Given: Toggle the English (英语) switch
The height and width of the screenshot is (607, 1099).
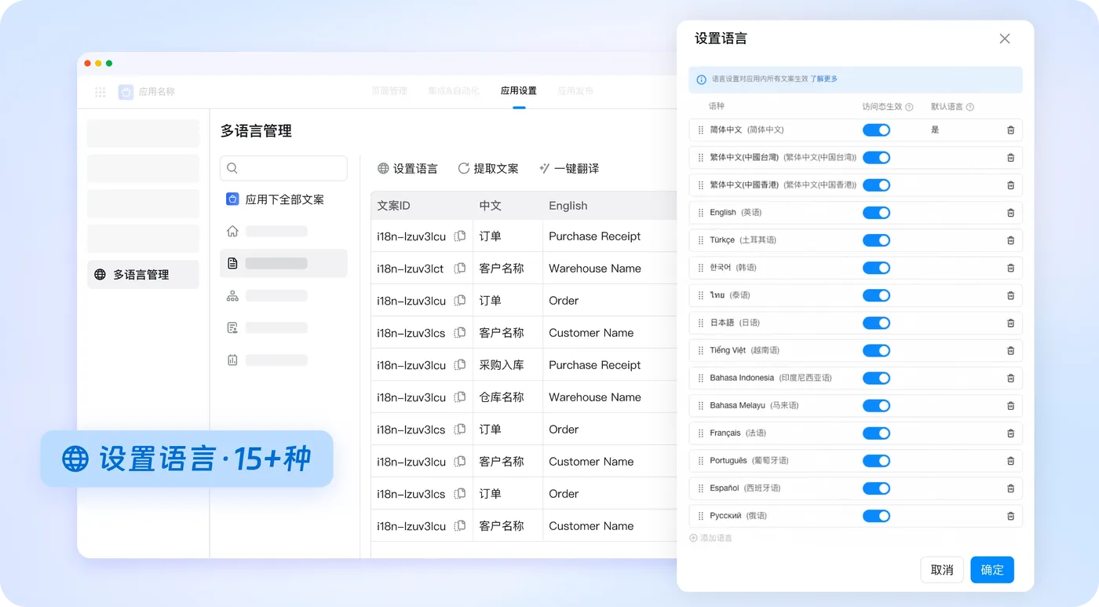Looking at the screenshot, I should tap(876, 213).
